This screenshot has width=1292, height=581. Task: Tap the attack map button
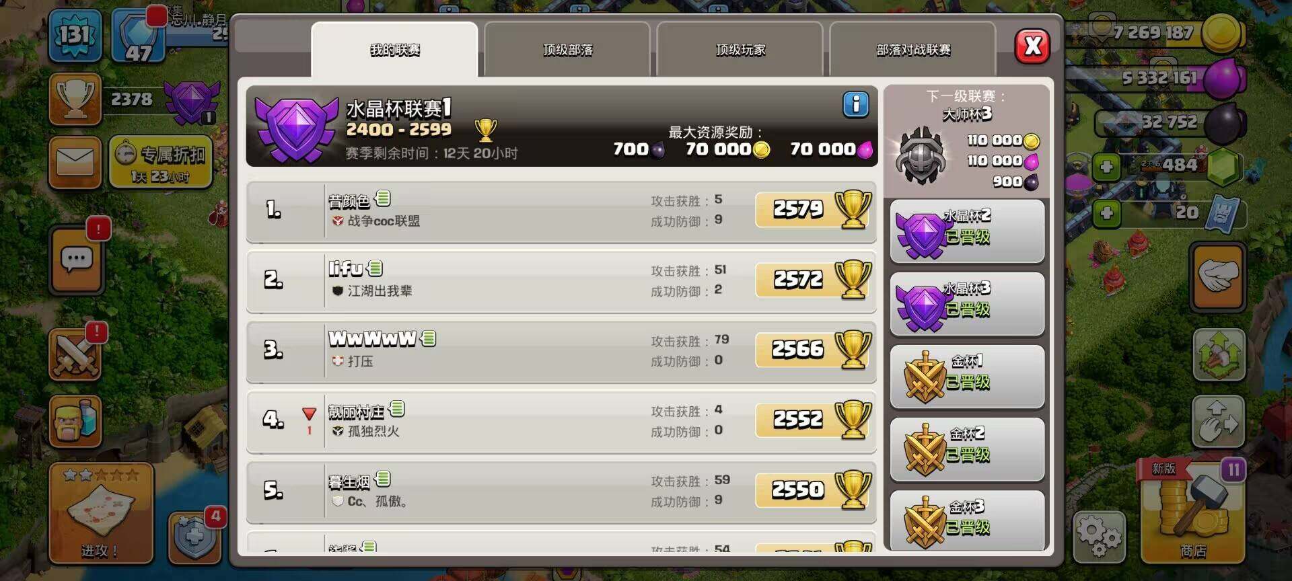click(x=101, y=513)
